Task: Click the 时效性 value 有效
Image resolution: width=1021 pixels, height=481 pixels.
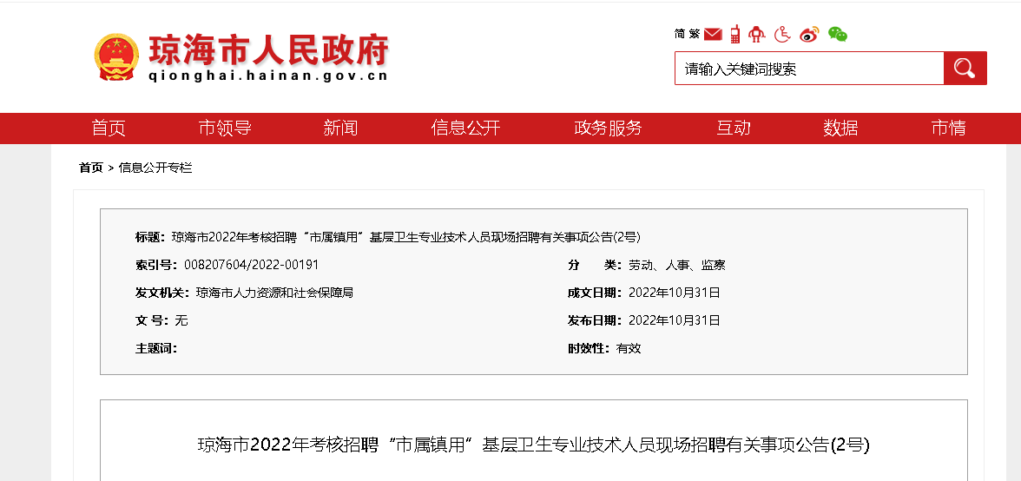Action: [x=629, y=348]
